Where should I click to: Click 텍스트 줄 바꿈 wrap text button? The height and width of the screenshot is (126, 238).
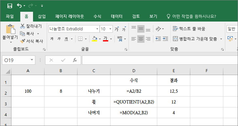click(189, 29)
